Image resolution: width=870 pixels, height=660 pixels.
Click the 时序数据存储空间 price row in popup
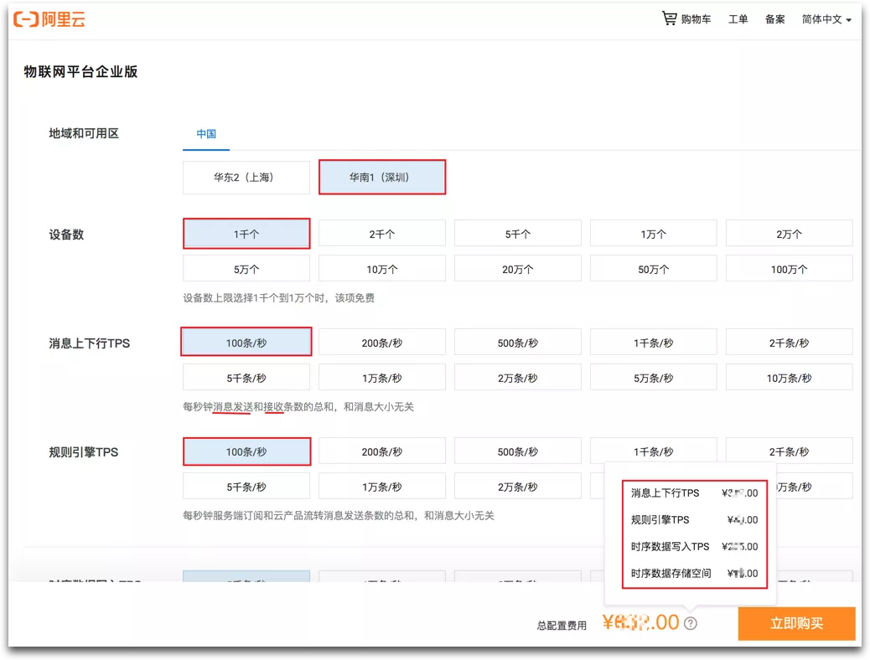(x=694, y=573)
